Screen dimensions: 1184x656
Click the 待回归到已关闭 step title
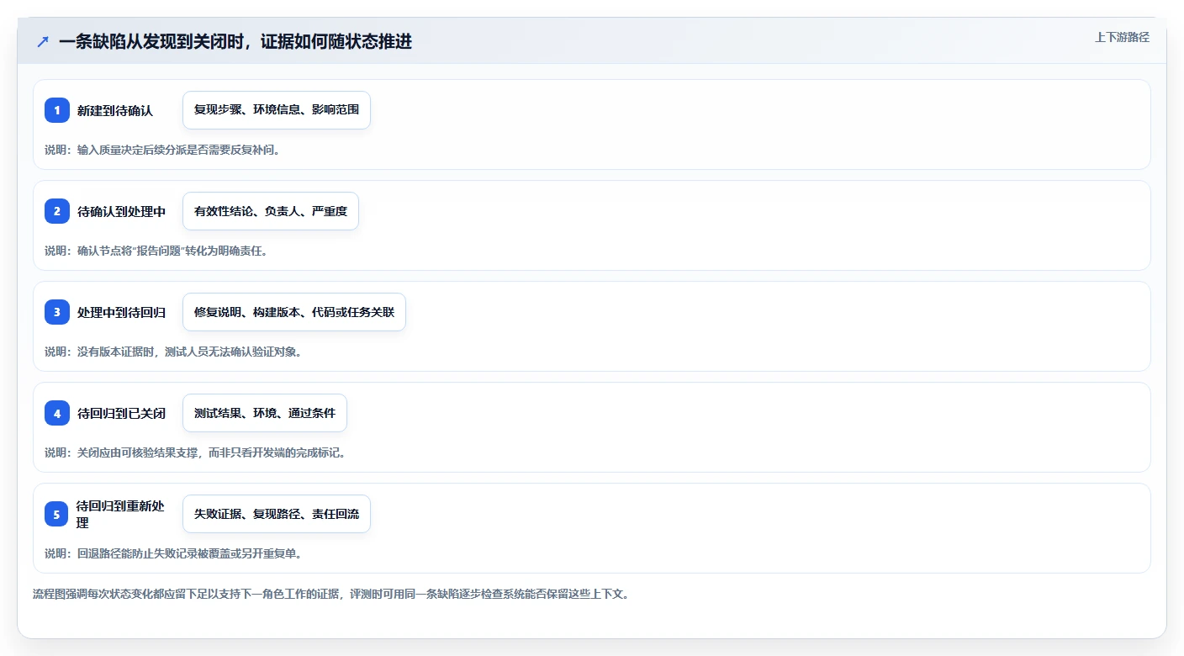pyautogui.click(x=122, y=413)
